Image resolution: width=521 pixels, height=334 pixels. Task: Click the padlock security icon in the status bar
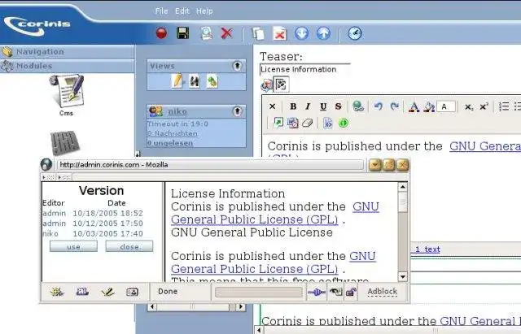coord(351,292)
